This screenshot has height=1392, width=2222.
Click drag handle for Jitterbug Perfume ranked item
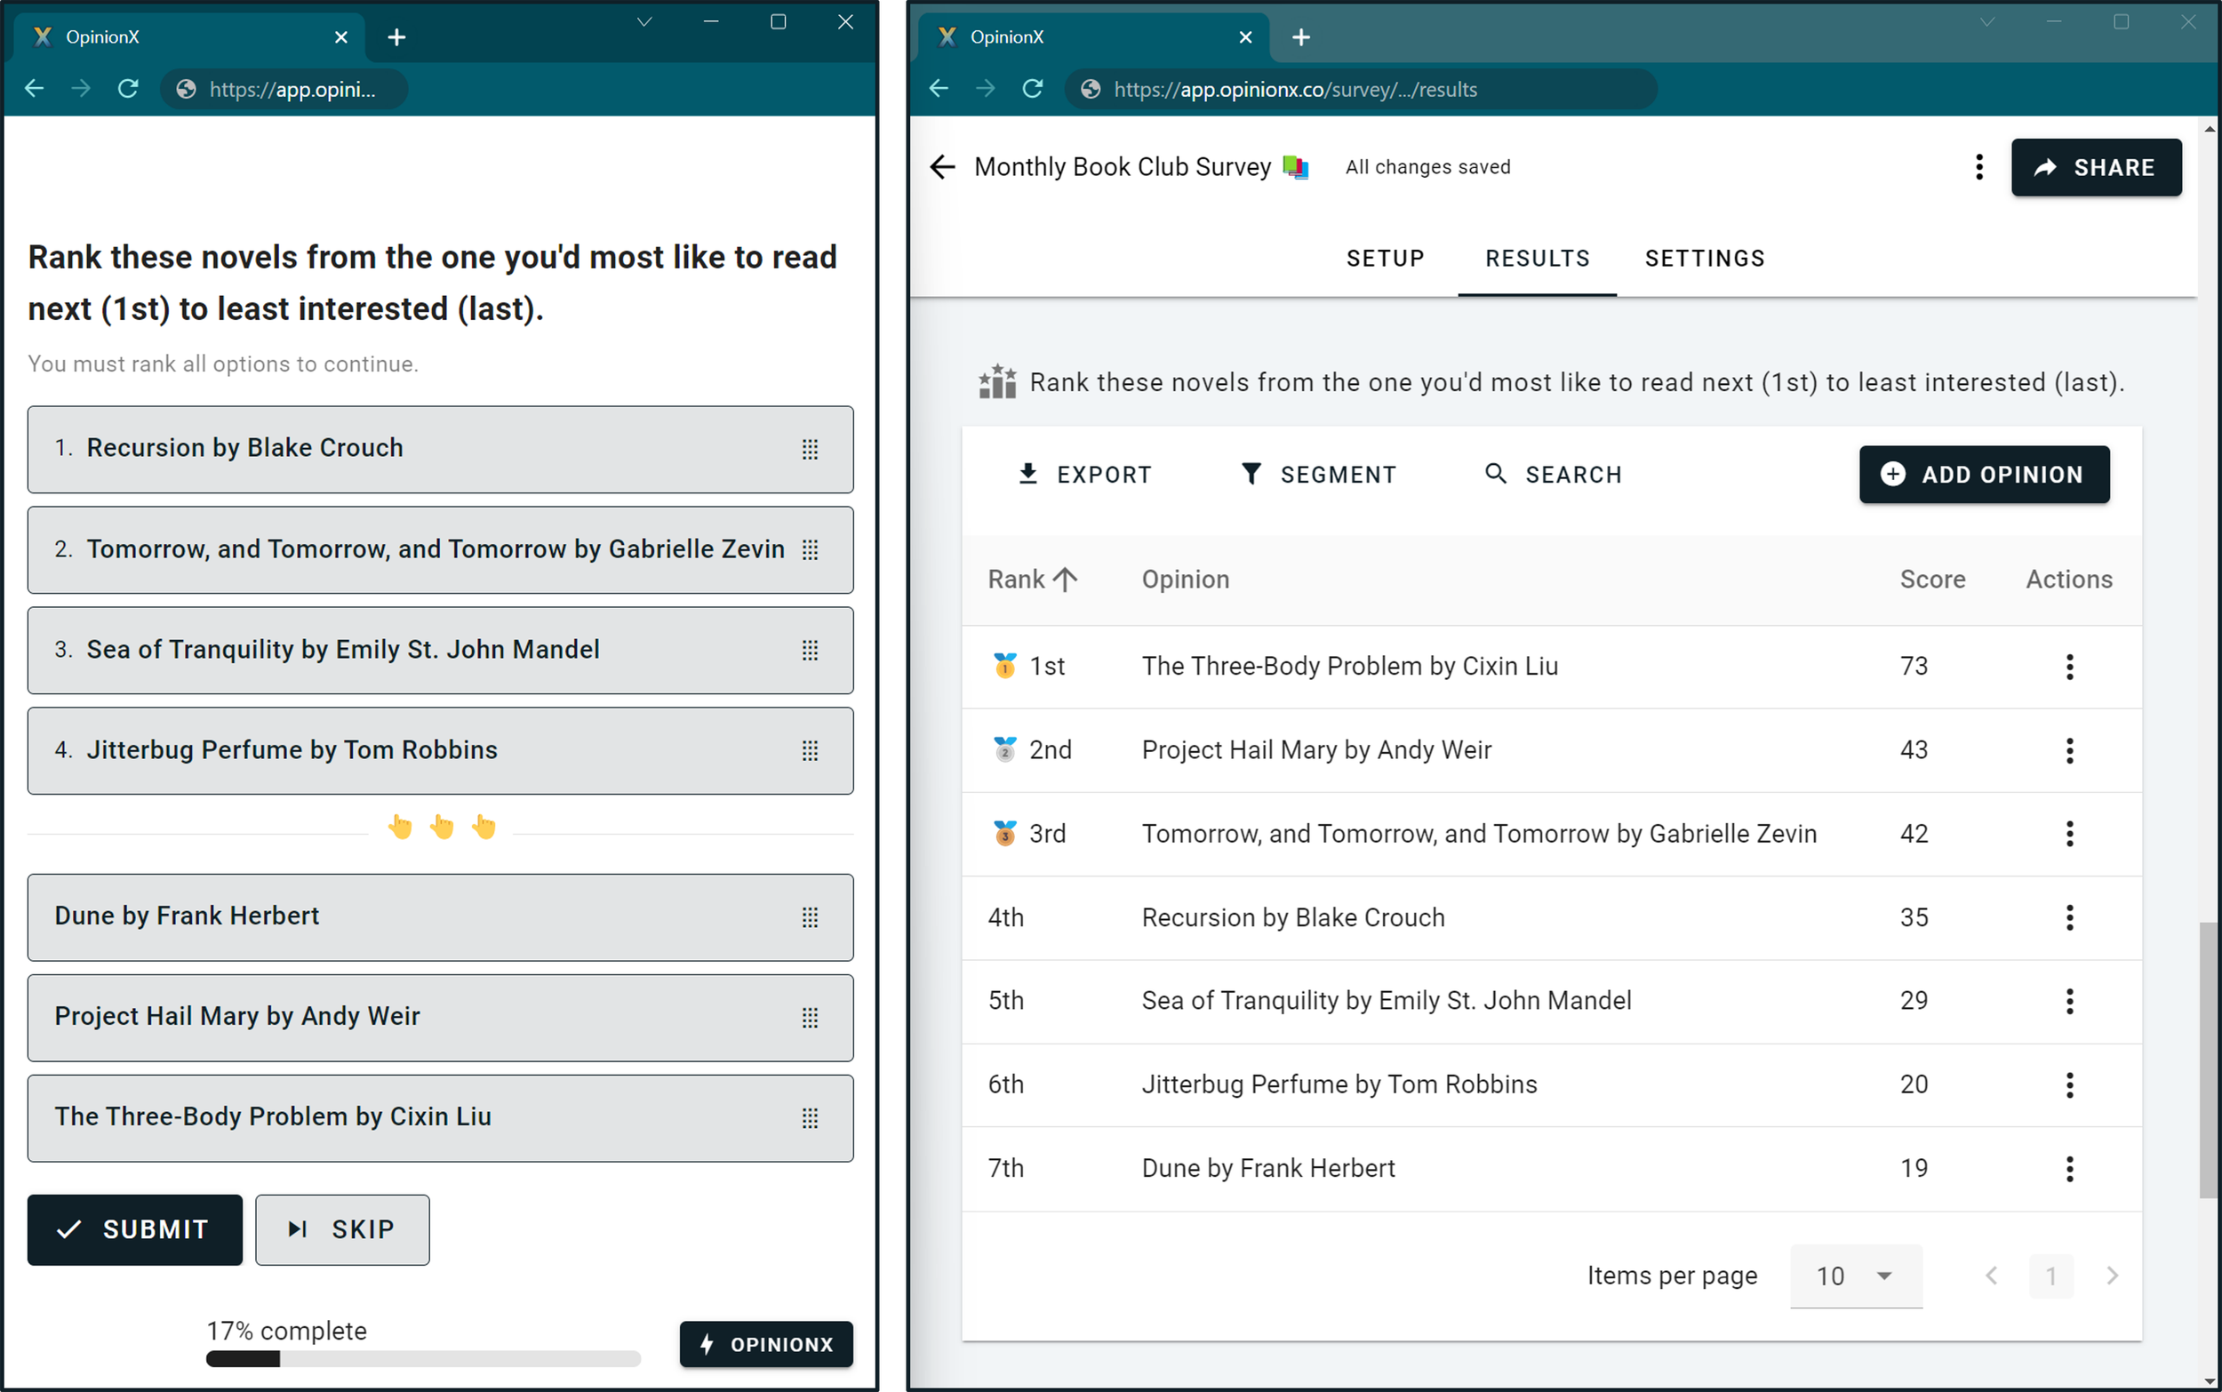[809, 750]
